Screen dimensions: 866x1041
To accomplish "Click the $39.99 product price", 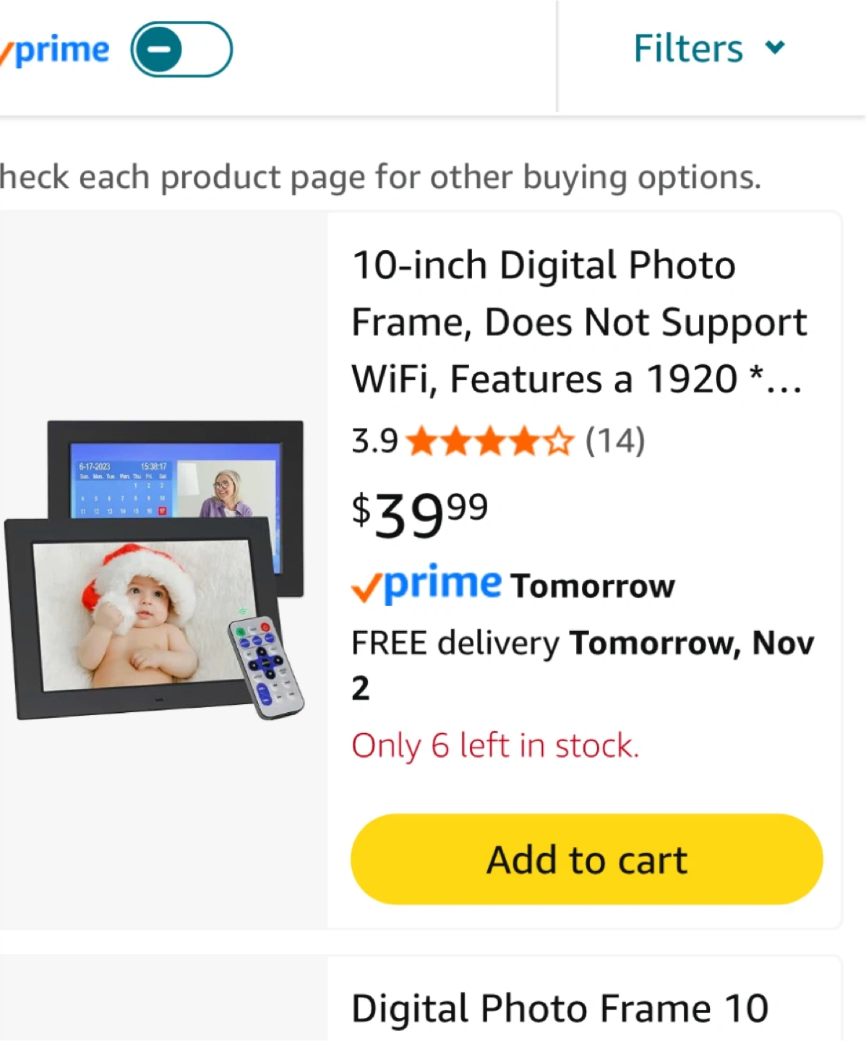I will (x=419, y=515).
